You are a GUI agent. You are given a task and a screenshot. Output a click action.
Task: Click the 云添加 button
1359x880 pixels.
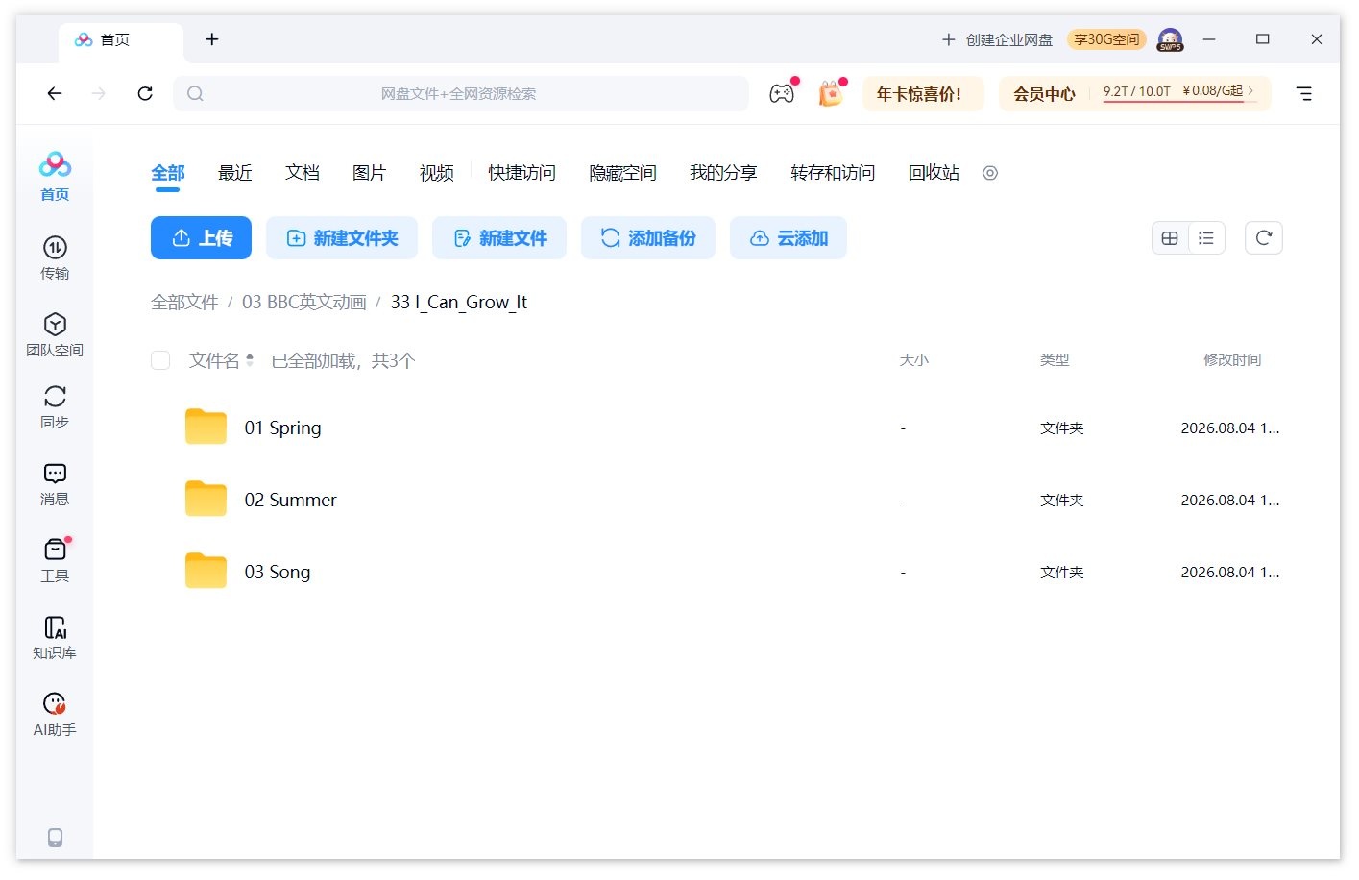789,237
